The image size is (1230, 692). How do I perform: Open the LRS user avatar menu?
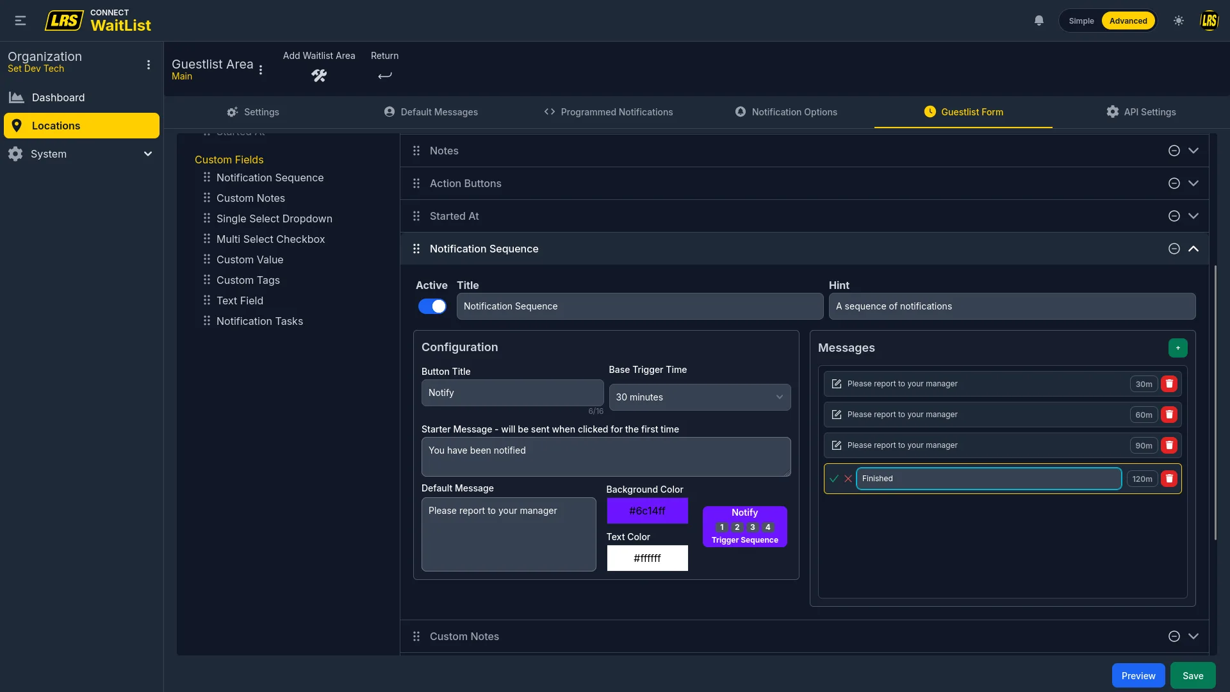[1209, 21]
